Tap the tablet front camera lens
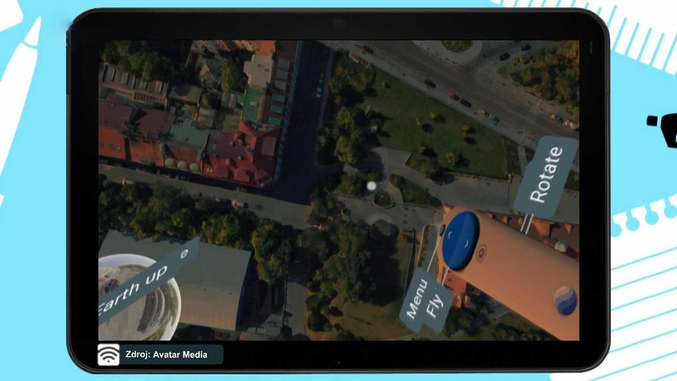This screenshot has height=381, width=677. (339, 24)
